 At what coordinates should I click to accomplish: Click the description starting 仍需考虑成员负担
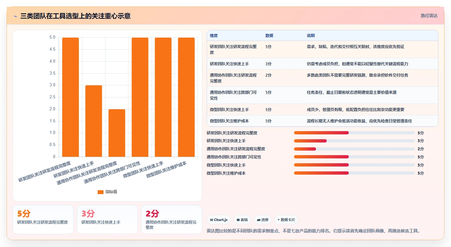[x=358, y=64]
